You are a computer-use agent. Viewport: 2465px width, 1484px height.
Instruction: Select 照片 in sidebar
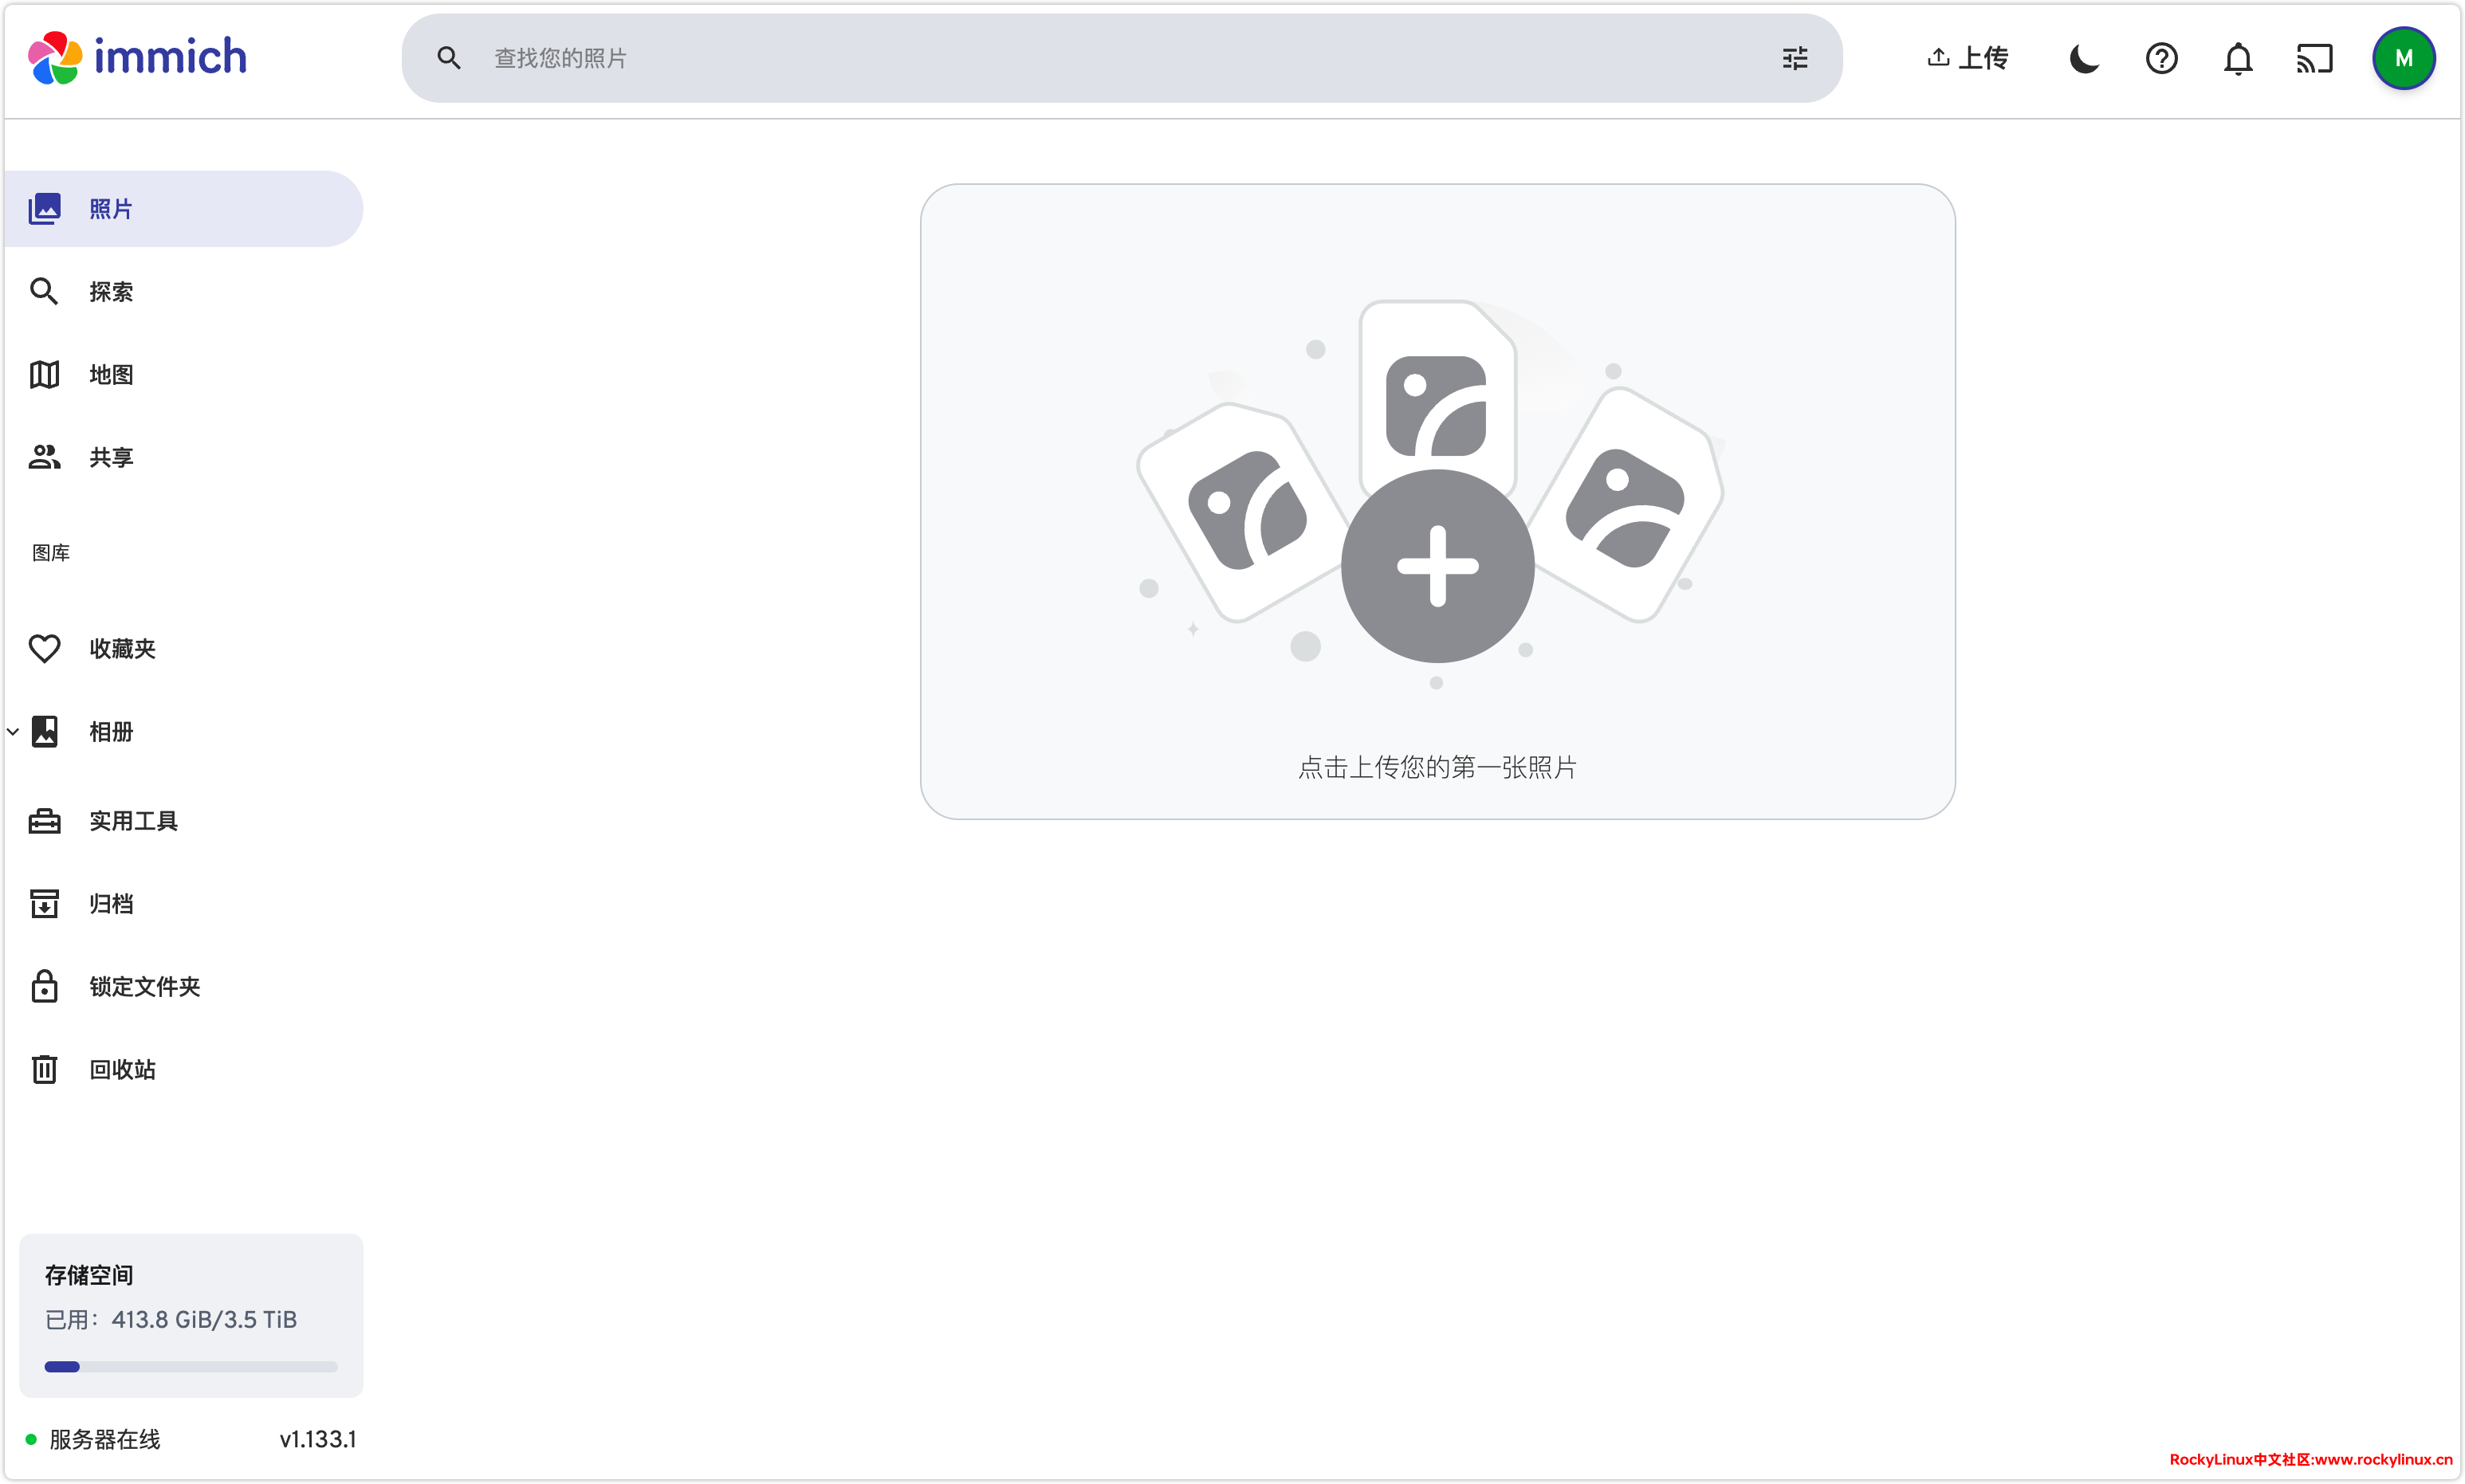pyautogui.click(x=110, y=209)
